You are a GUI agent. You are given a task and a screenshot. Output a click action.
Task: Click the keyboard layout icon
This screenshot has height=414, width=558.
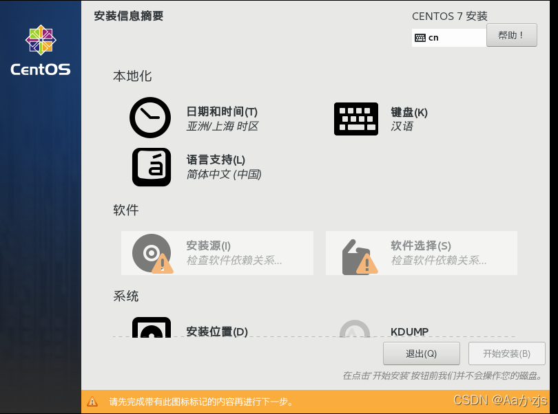356,119
